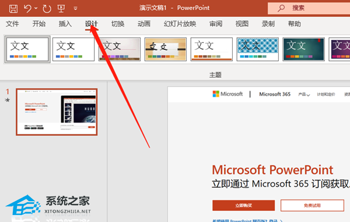
Task: Switch to the 插入 ribbon tab
Action: (65, 24)
